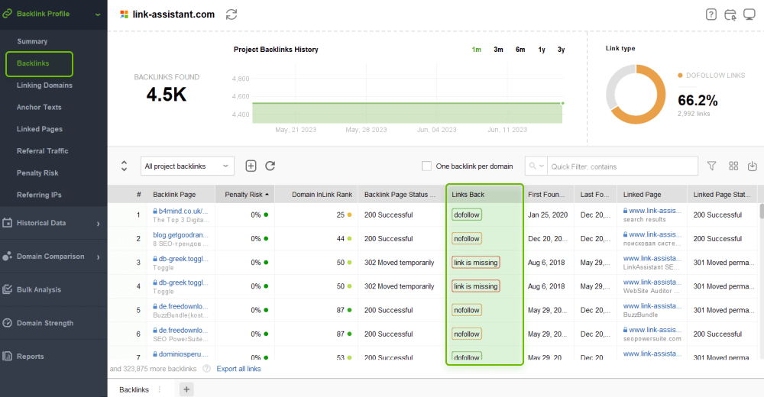Open Backlinks tab options dots
The width and height of the screenshot is (764, 397).
click(160, 389)
